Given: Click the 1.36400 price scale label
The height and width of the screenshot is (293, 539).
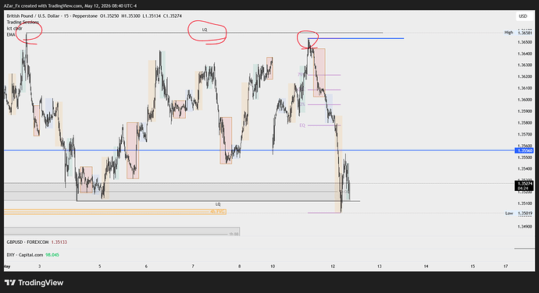Looking at the screenshot, I should [x=525, y=54].
